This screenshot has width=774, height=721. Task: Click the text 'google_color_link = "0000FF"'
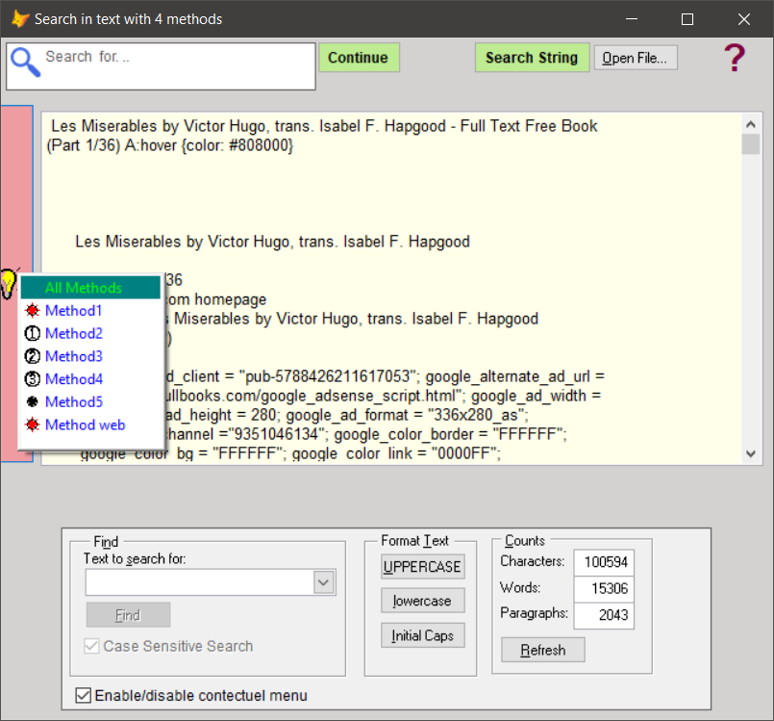click(396, 453)
